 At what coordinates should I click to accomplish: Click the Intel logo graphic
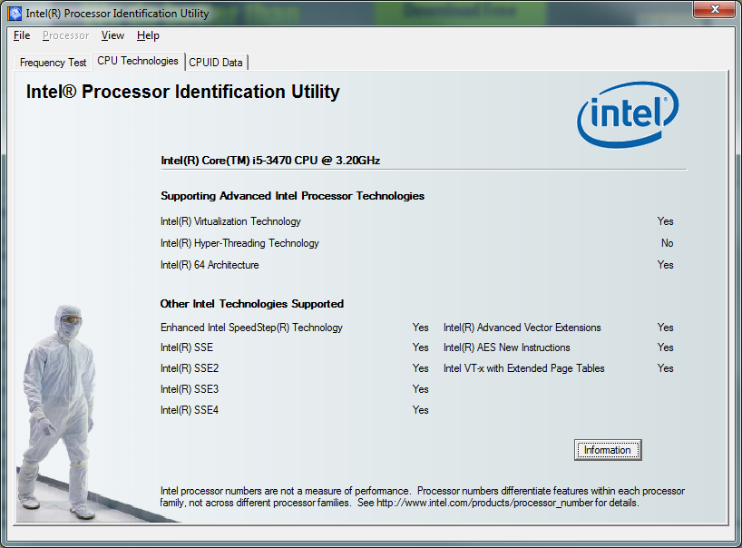tap(628, 114)
